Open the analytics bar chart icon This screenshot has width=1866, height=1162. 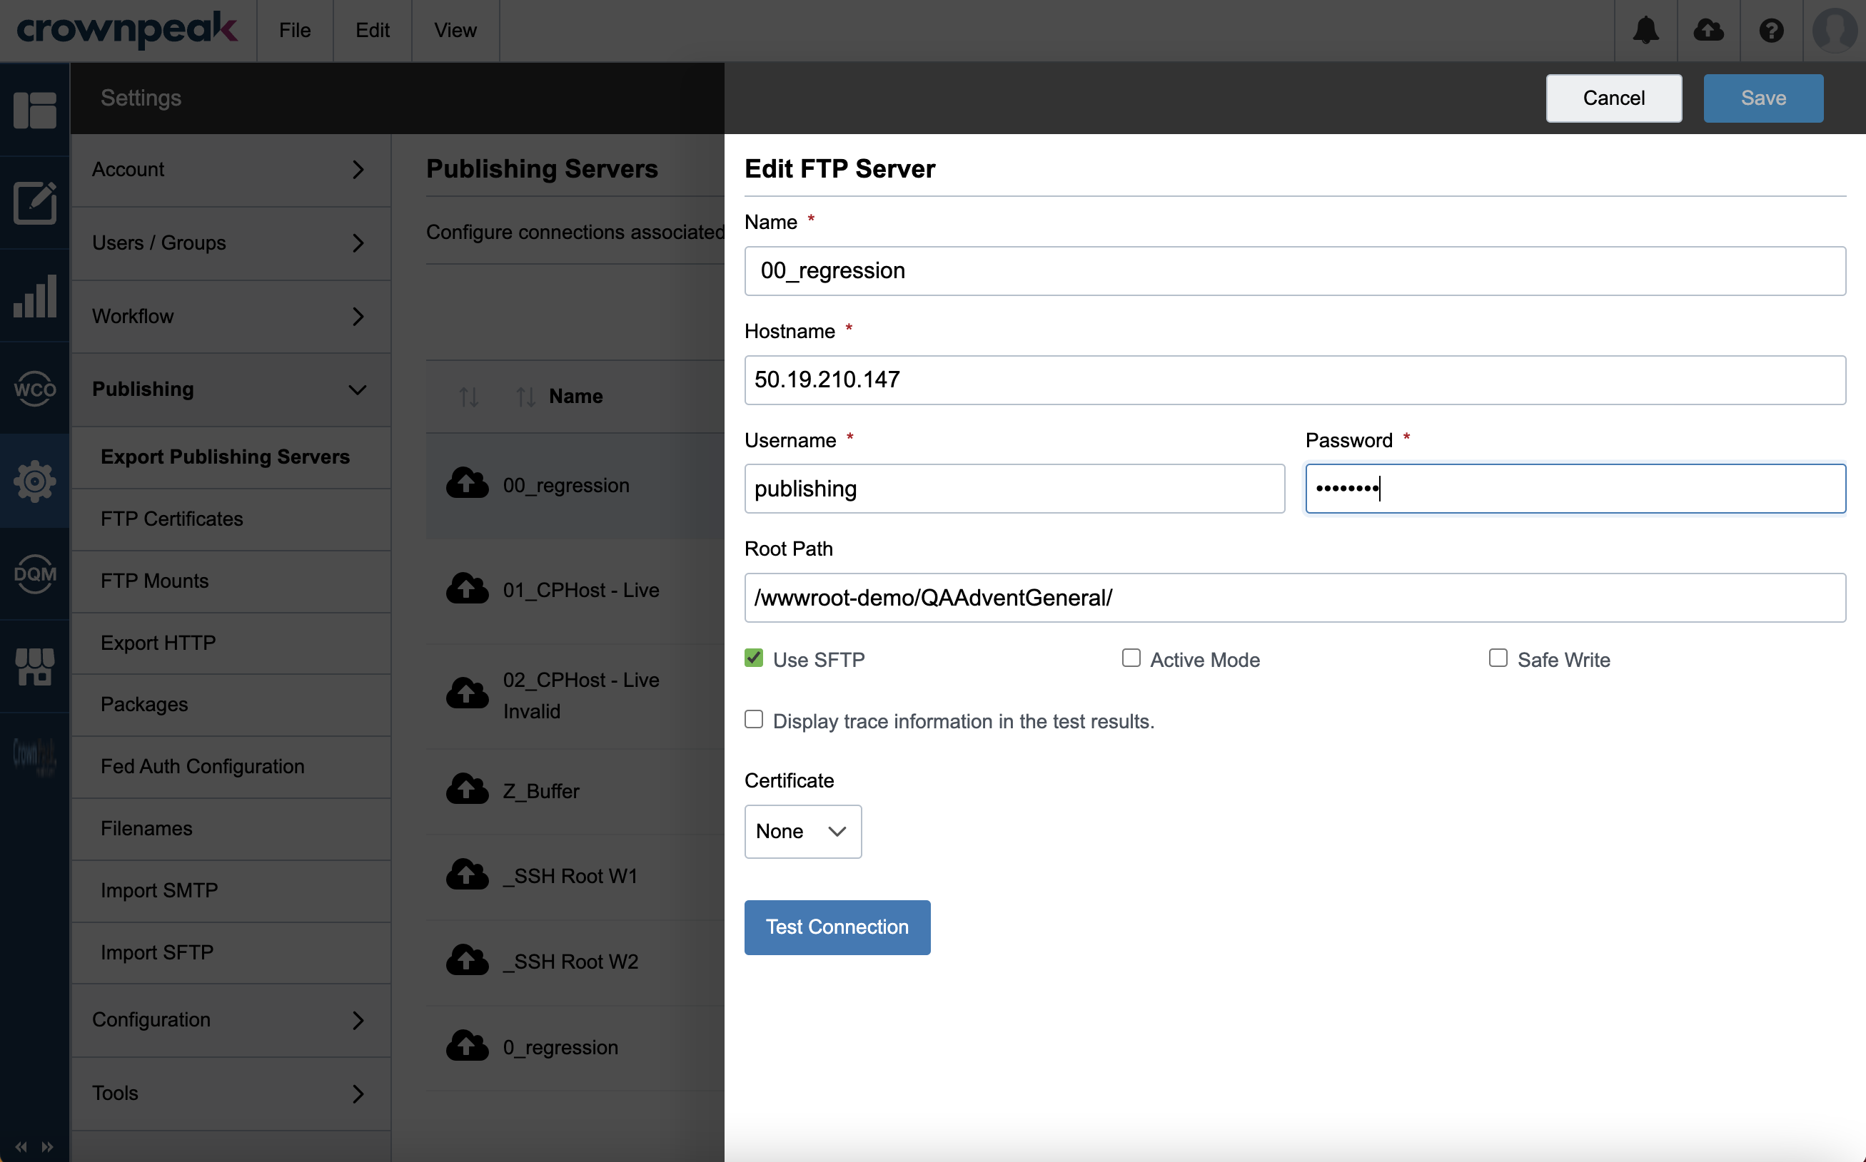click(34, 296)
